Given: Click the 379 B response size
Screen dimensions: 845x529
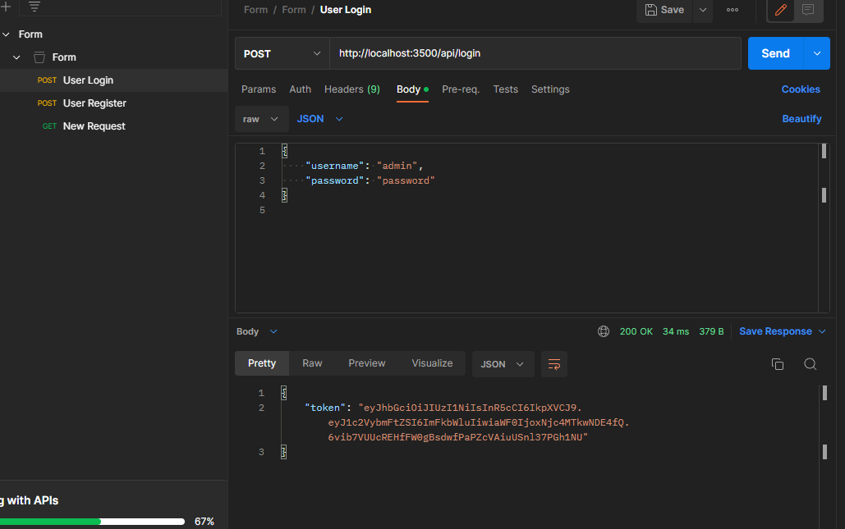Looking at the screenshot, I should (x=711, y=331).
